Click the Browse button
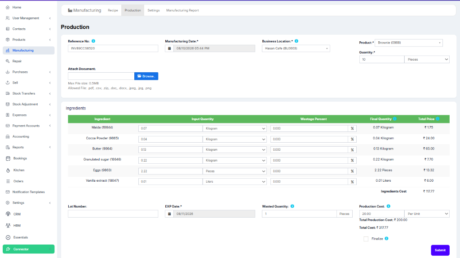The height and width of the screenshot is (258, 460). pyautogui.click(x=146, y=76)
